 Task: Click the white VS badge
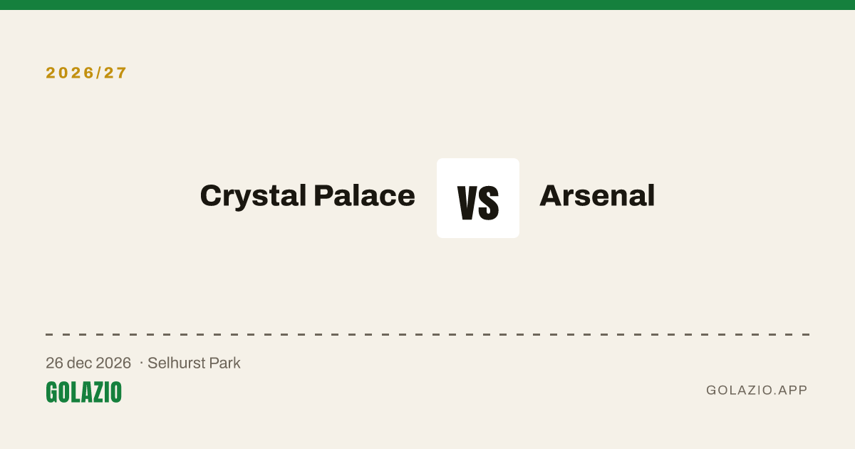pyautogui.click(x=478, y=198)
